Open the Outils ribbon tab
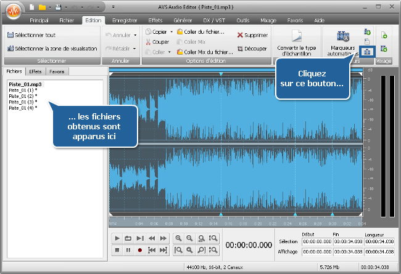 [242, 20]
